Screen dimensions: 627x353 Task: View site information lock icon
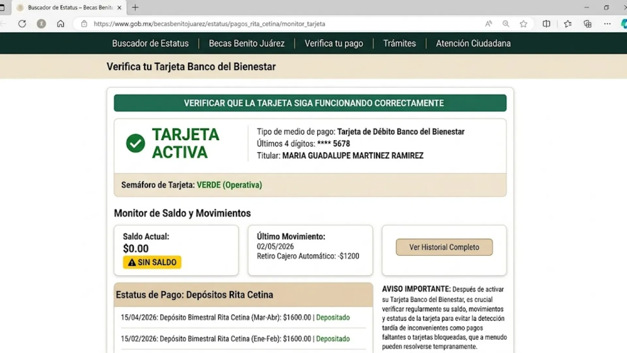click(x=84, y=24)
